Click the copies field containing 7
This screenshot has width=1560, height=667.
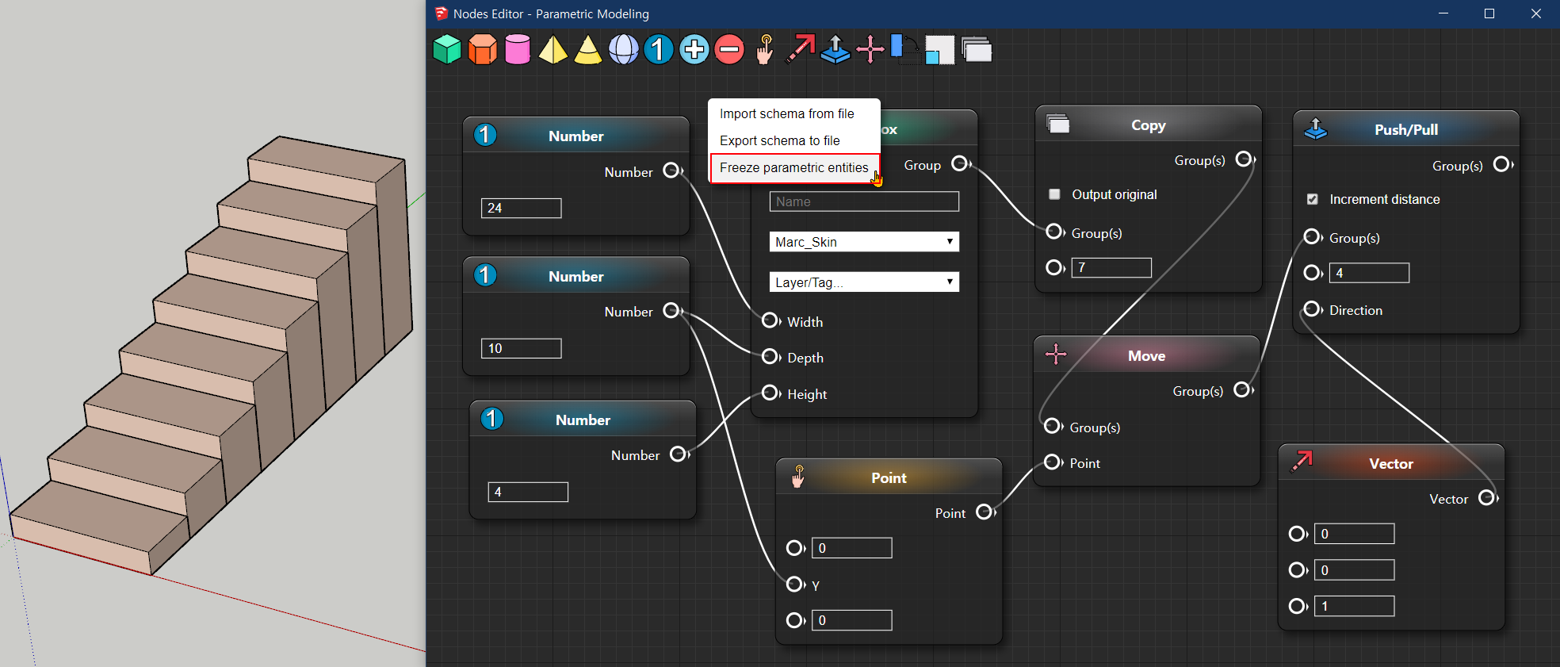coord(1111,267)
